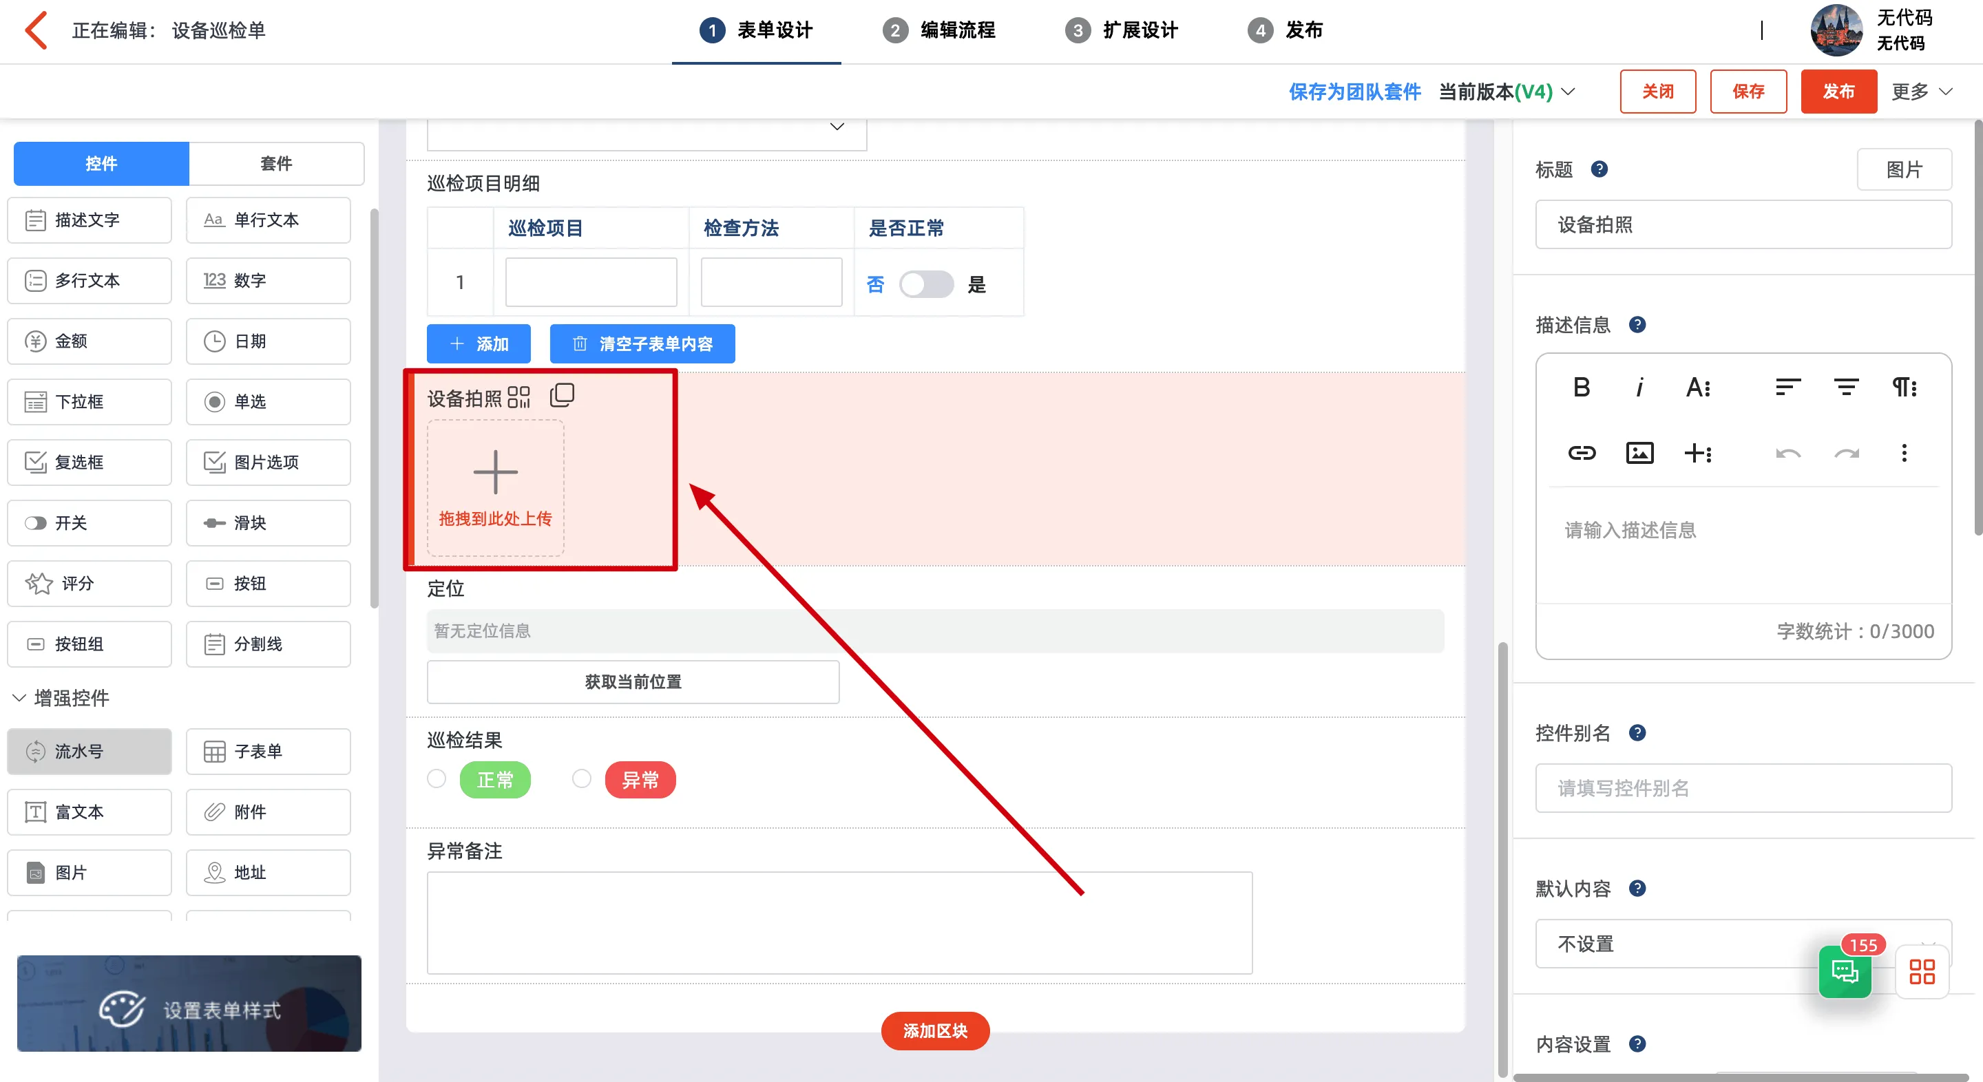Select the 异常 radio option
Screen dimensions: 1983x1082
pos(582,778)
